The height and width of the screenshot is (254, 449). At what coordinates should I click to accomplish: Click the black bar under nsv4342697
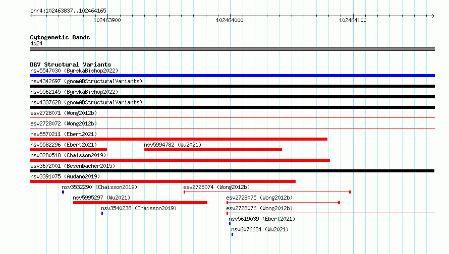[x=232, y=86]
